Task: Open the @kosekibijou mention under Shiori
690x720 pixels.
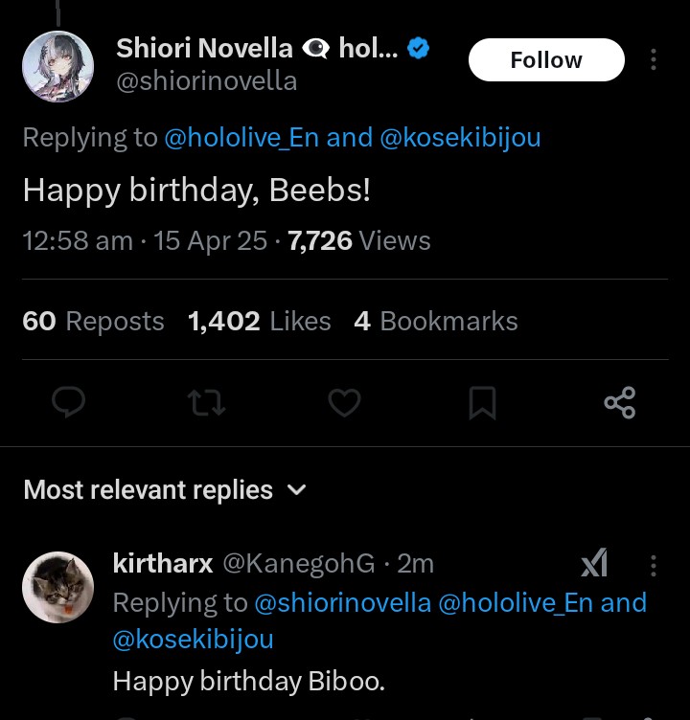Action: [x=460, y=138]
